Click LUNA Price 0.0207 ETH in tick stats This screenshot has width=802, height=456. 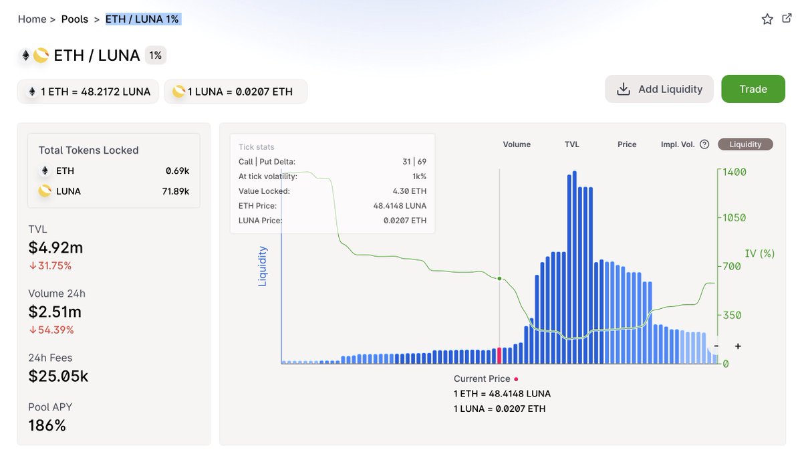click(404, 221)
